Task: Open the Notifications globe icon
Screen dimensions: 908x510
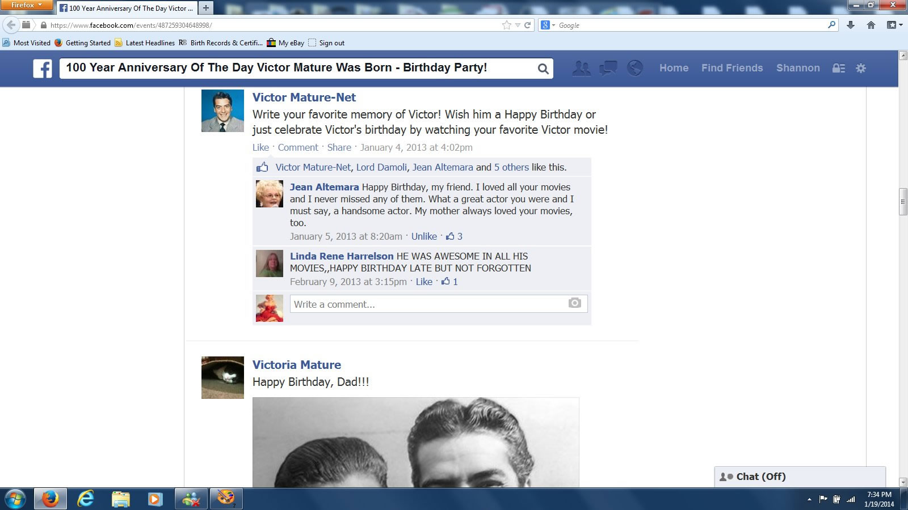Action: coord(635,69)
